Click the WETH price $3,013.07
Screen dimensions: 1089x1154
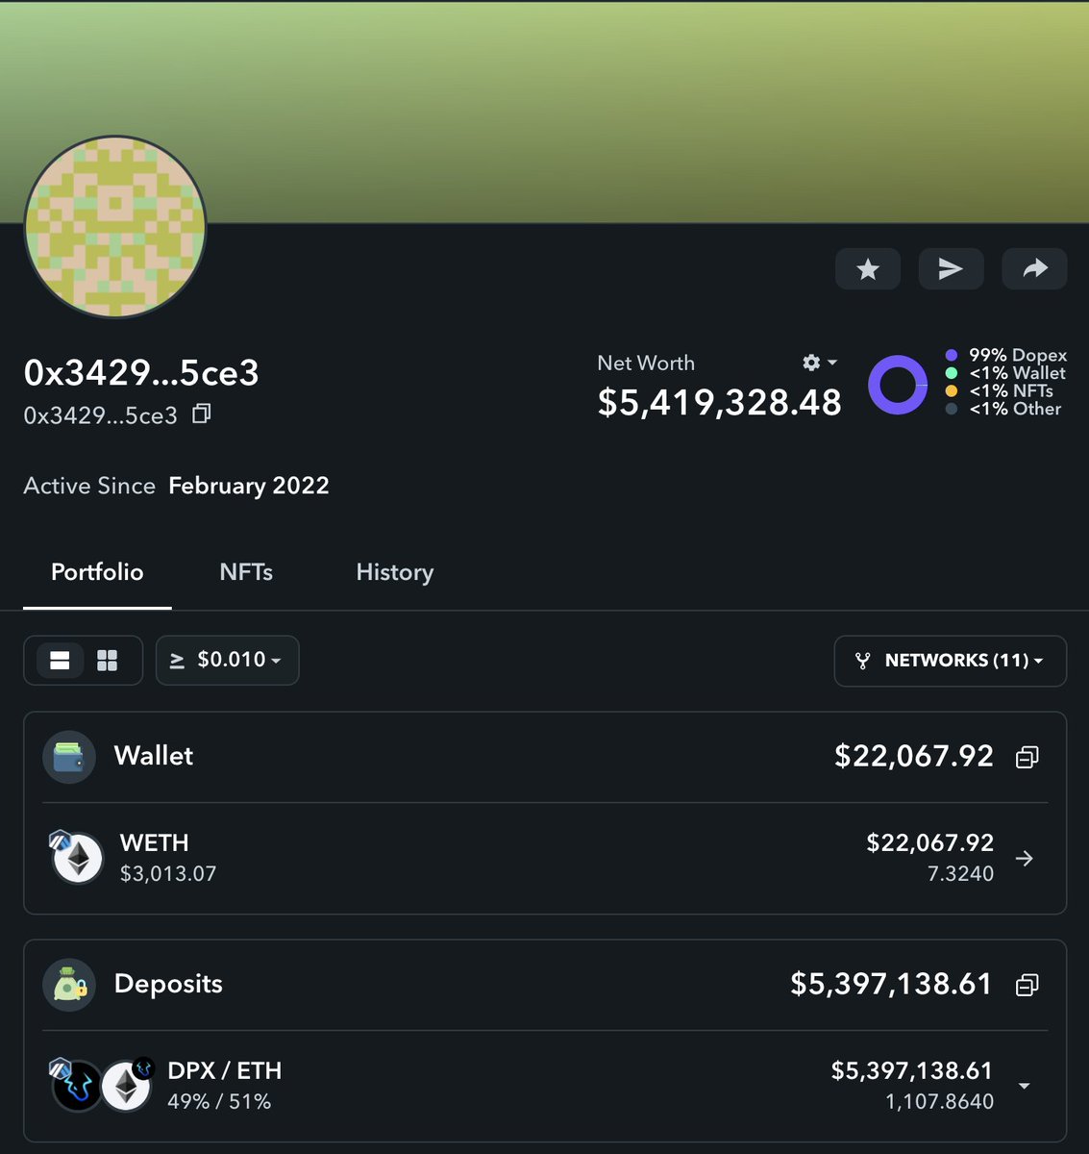click(168, 874)
